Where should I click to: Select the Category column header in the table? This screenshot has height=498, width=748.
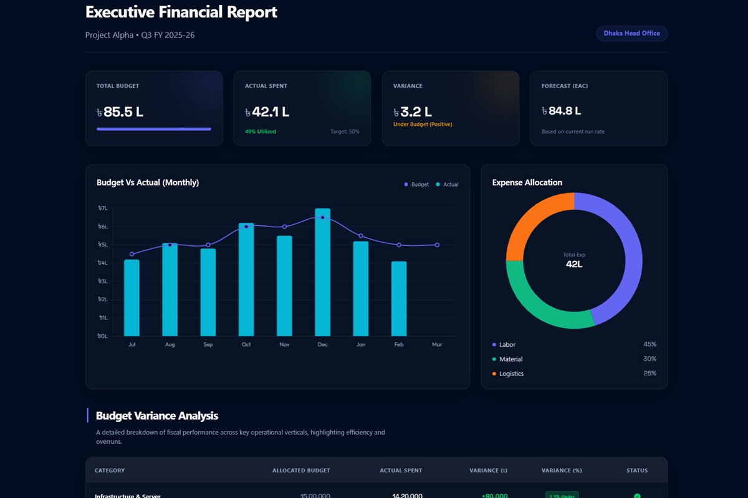(x=110, y=471)
